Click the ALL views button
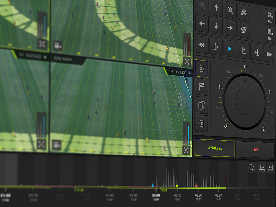The width and height of the screenshot is (276, 207). (269, 17)
